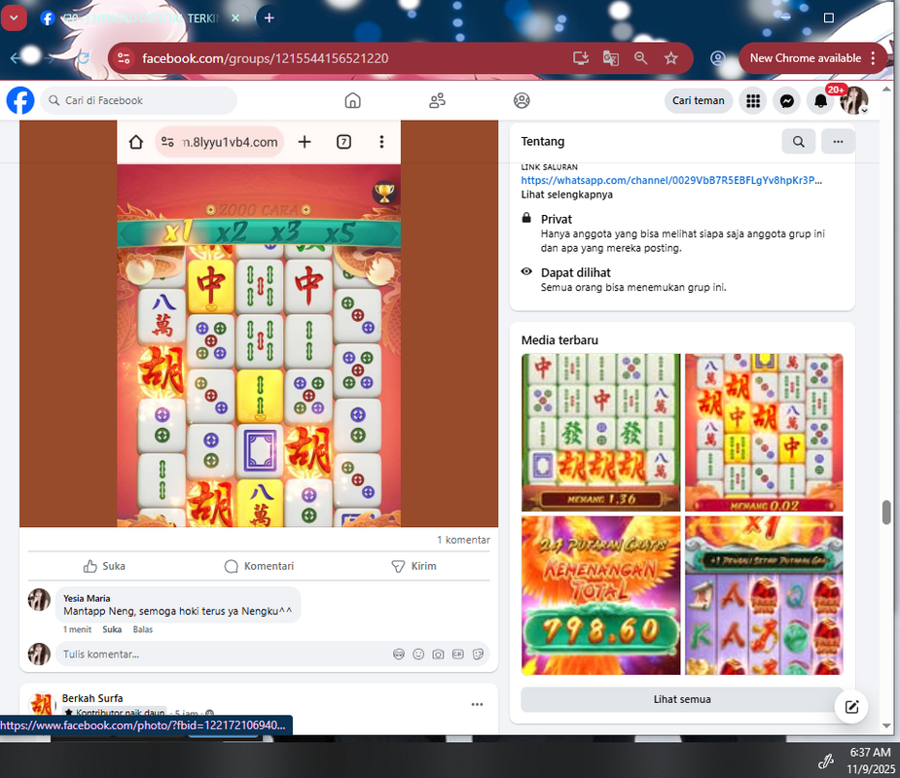The height and width of the screenshot is (778, 900).
Task: Click the translate page icon
Action: tap(611, 58)
